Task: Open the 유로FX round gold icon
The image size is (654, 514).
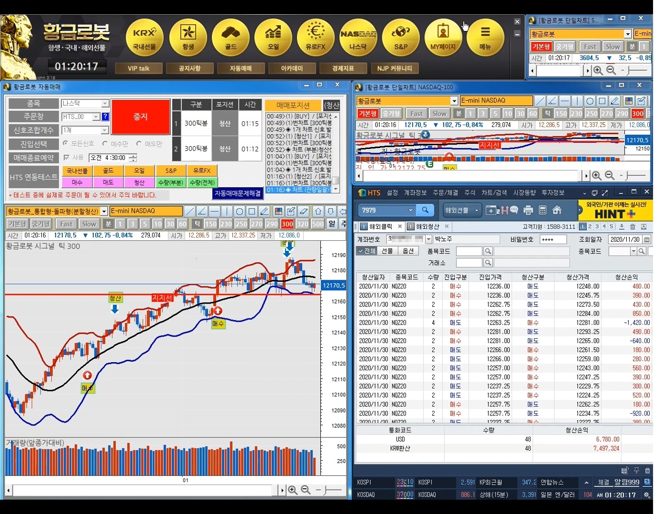Action: tap(316, 37)
